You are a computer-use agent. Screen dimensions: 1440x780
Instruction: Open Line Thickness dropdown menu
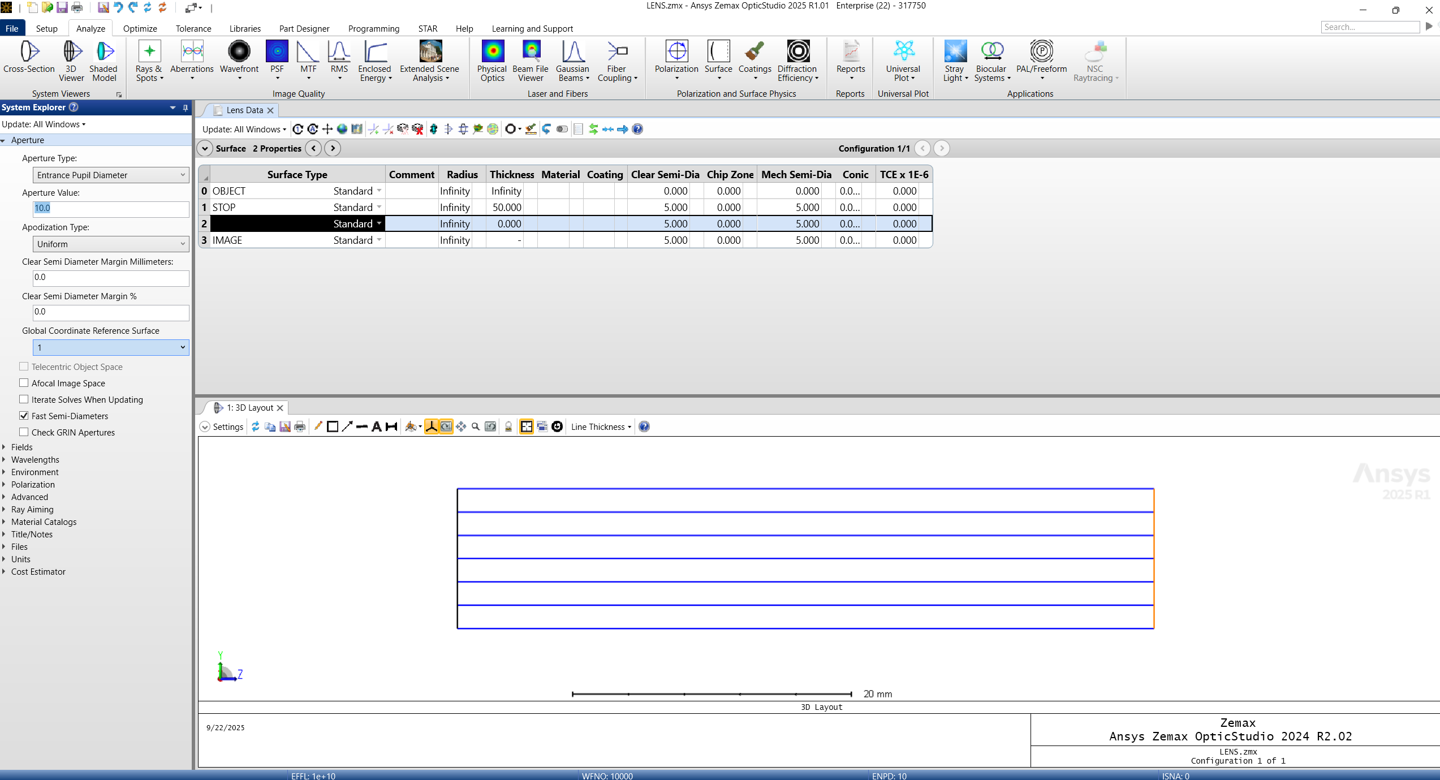[601, 426]
